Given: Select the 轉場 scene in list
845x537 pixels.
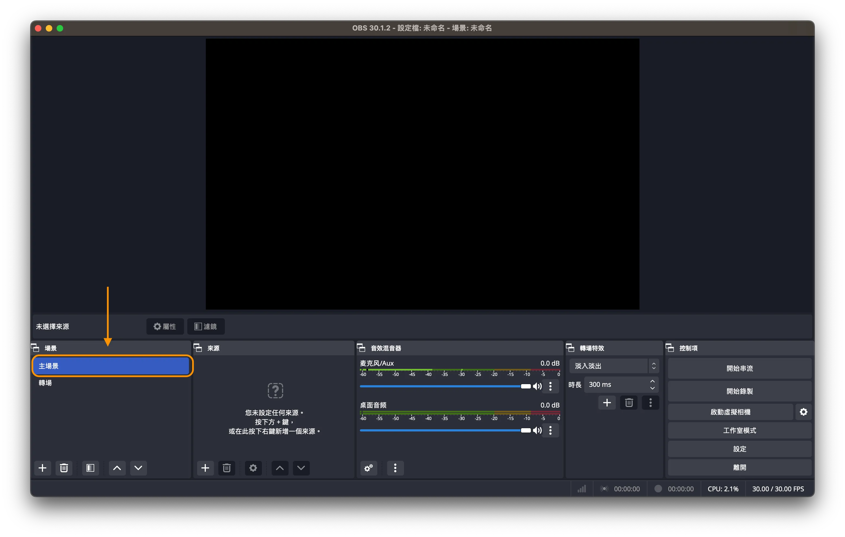Looking at the screenshot, I should pos(45,383).
